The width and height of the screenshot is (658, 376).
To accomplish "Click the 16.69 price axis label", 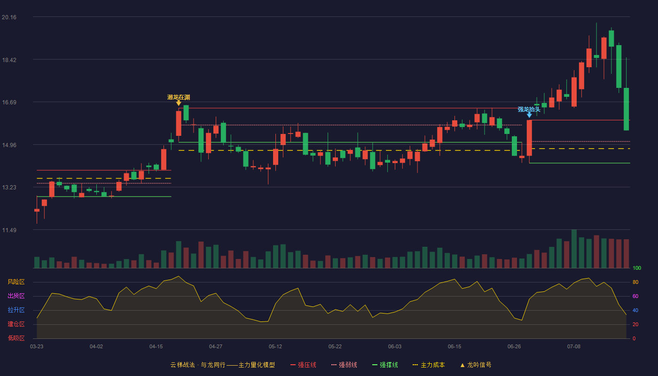I will click(x=9, y=102).
